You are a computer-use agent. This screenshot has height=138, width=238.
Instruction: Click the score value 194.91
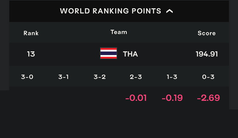[x=207, y=54]
